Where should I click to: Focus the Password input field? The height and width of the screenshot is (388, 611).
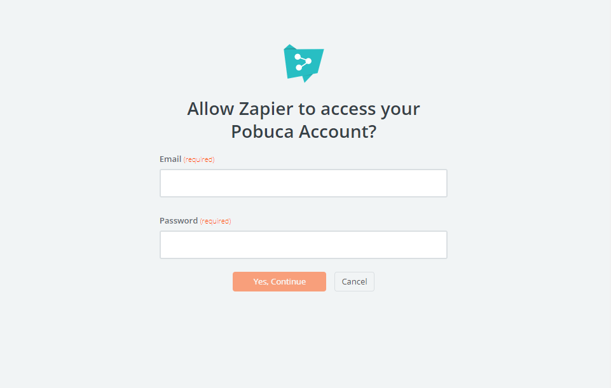[x=303, y=244]
